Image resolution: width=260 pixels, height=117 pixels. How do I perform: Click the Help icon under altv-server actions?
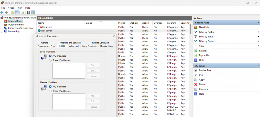(196, 94)
